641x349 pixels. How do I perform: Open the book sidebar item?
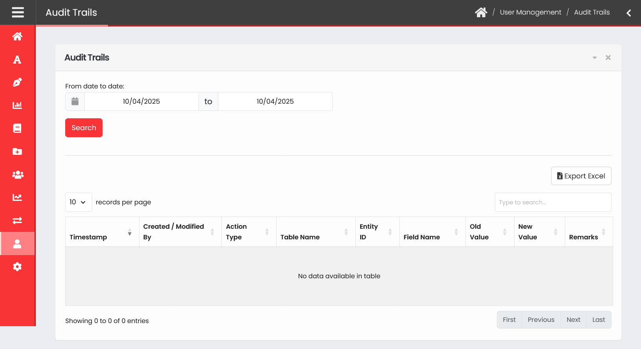[17, 129]
